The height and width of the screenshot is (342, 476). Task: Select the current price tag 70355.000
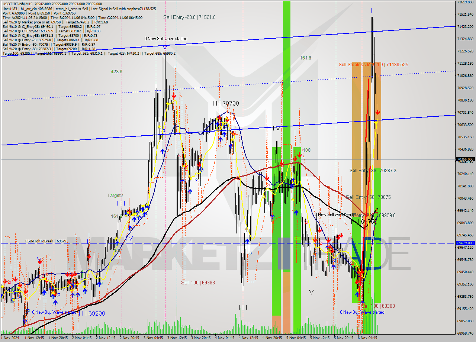tap(465, 159)
